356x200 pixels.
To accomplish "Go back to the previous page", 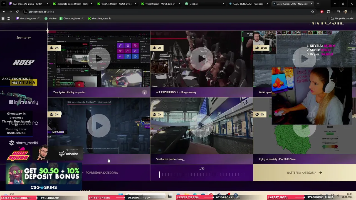I will point(4,12).
